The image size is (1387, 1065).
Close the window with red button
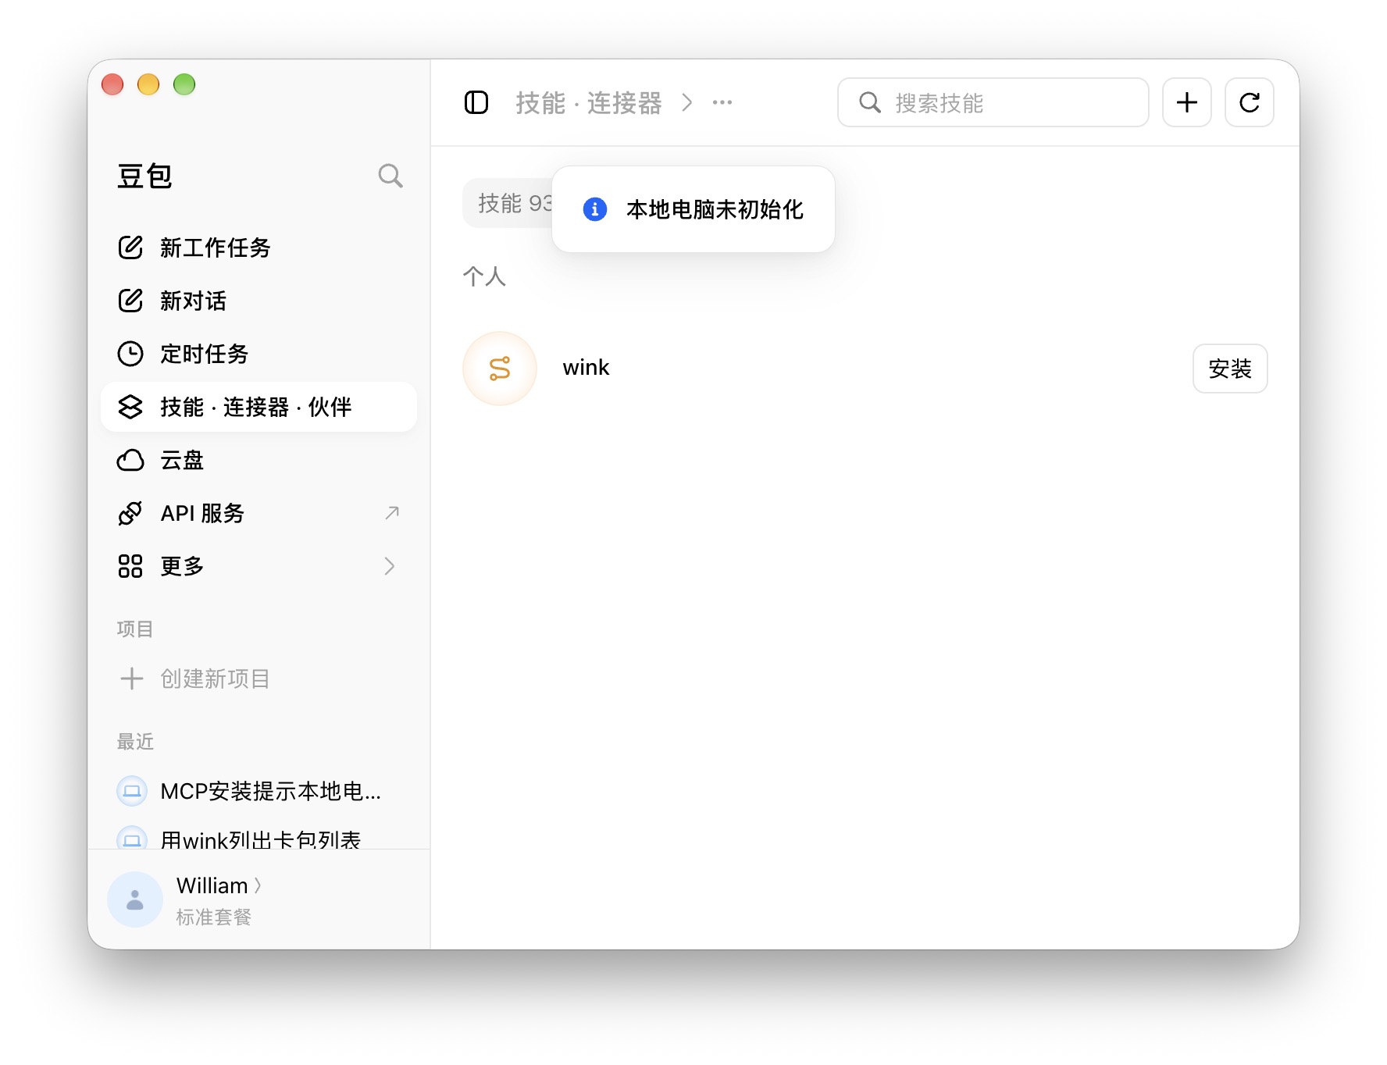(112, 84)
